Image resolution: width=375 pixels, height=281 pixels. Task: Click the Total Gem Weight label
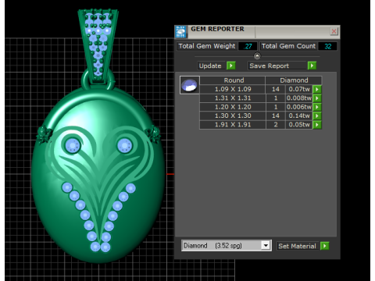click(x=207, y=46)
